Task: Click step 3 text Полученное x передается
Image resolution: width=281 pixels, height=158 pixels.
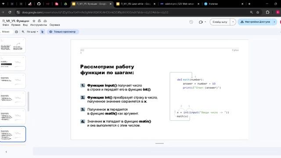Action: [113, 111]
